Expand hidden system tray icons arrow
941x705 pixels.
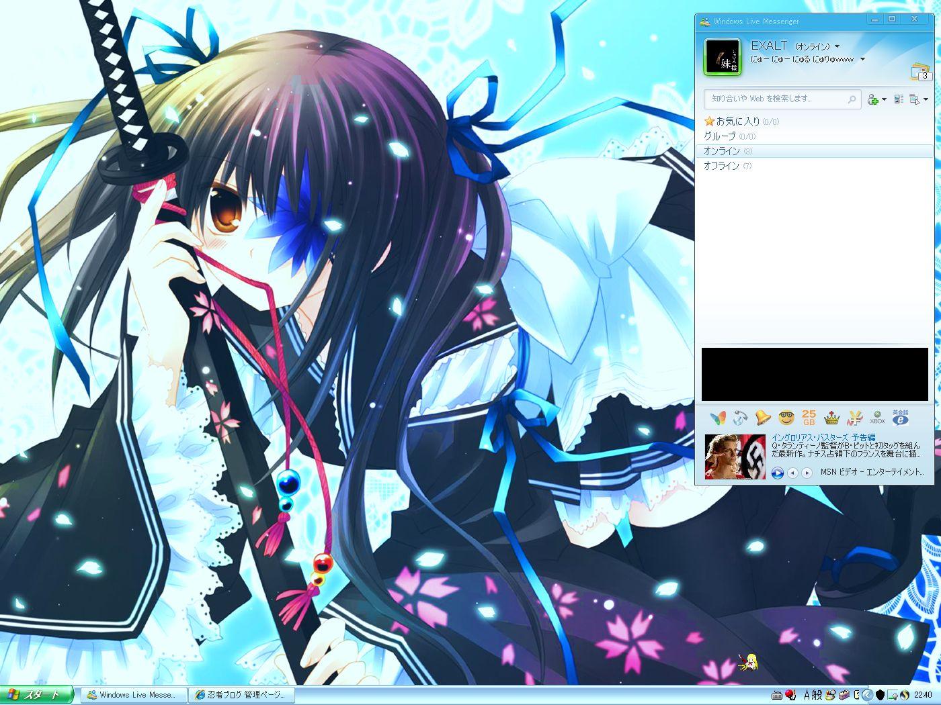(x=867, y=695)
